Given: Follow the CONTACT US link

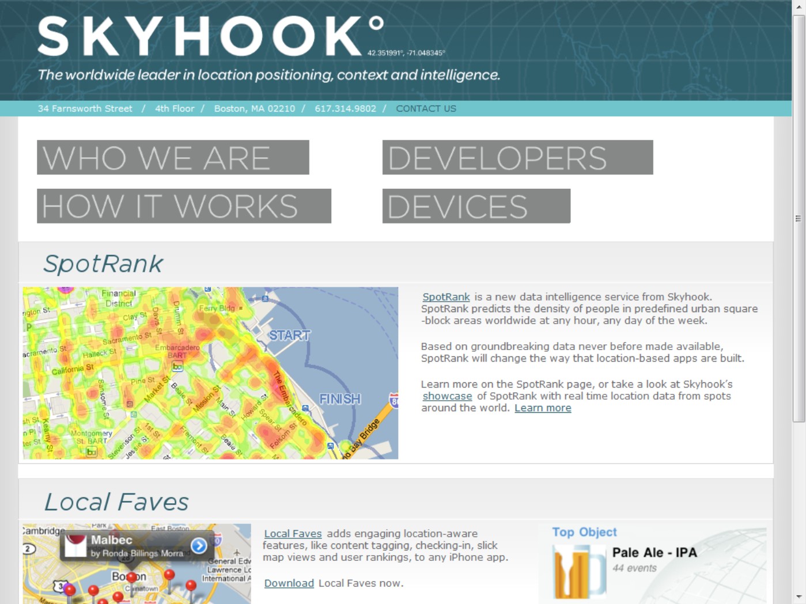Looking at the screenshot, I should point(426,108).
